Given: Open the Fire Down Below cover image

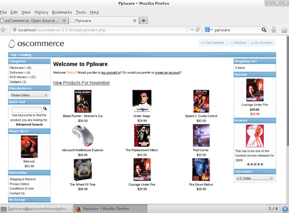Looking at the screenshot, I should click(x=201, y=170).
